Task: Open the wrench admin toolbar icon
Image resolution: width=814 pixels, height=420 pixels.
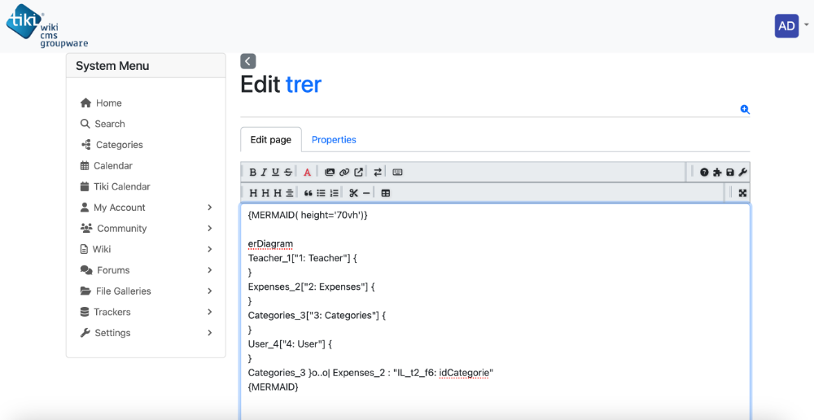Action: (x=742, y=173)
